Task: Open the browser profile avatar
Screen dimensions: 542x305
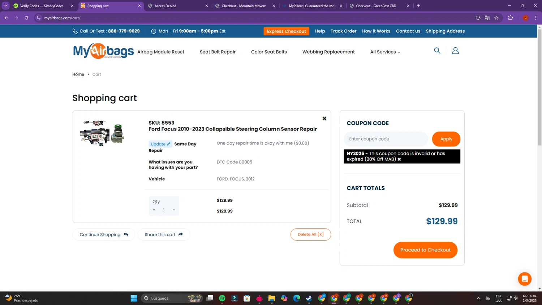Action: tap(525, 18)
